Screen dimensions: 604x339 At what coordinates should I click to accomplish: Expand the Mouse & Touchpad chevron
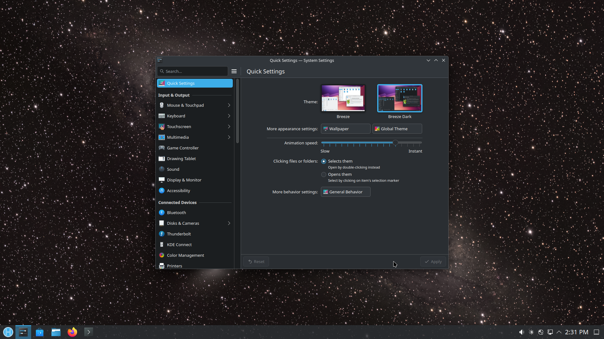point(229,105)
